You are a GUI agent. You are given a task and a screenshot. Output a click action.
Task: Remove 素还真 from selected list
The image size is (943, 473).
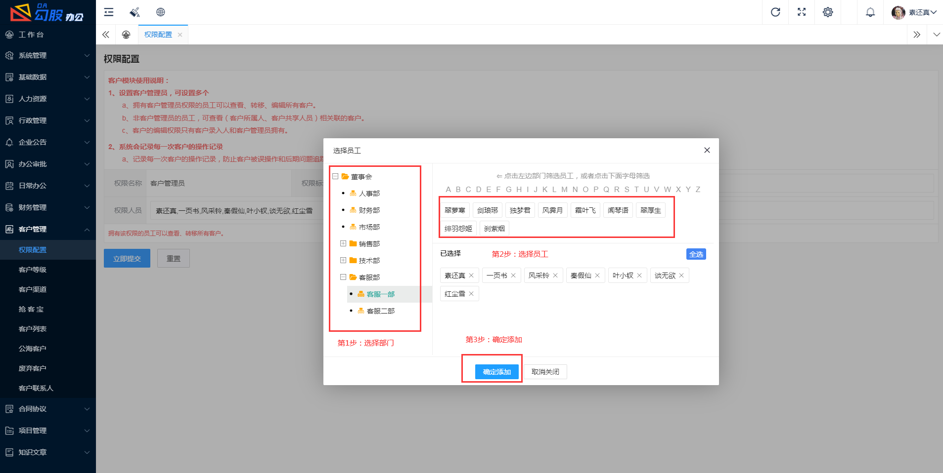pyautogui.click(x=471, y=276)
